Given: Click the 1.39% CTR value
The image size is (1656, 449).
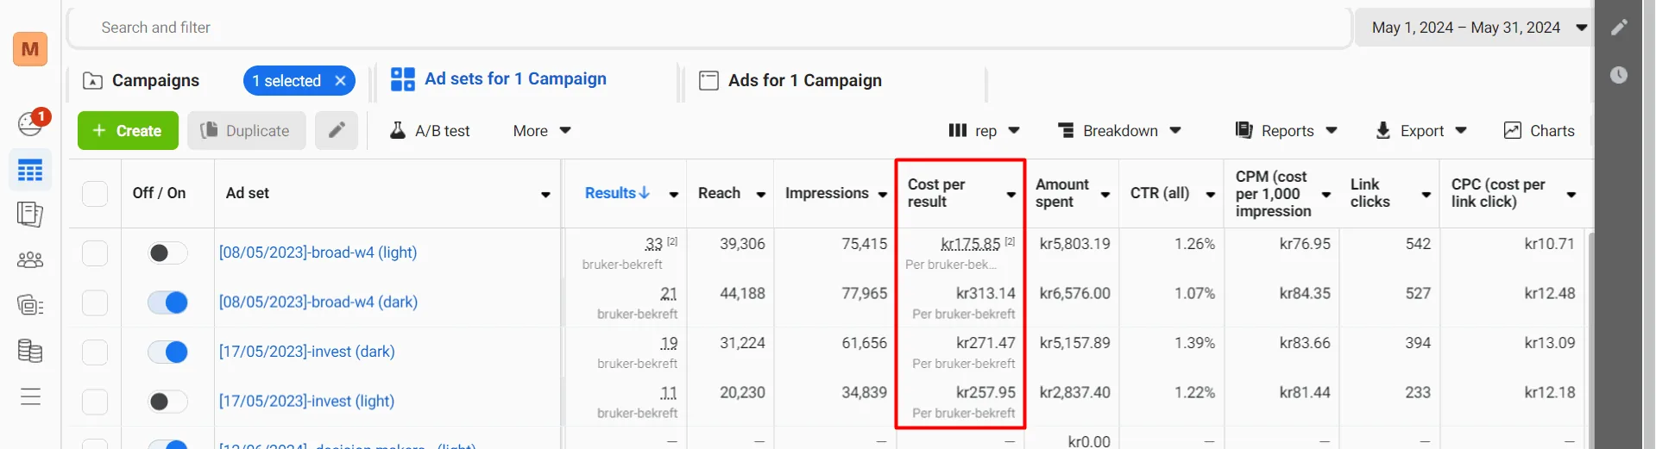Looking at the screenshot, I should coord(1194,343).
